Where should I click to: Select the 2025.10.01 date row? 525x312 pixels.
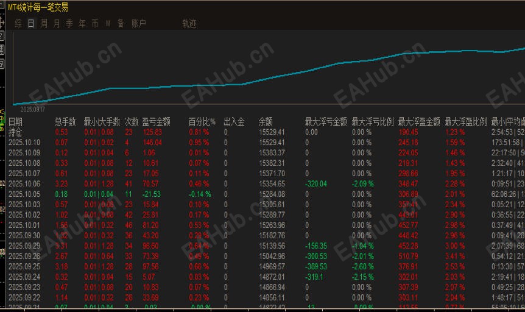tap(267, 225)
